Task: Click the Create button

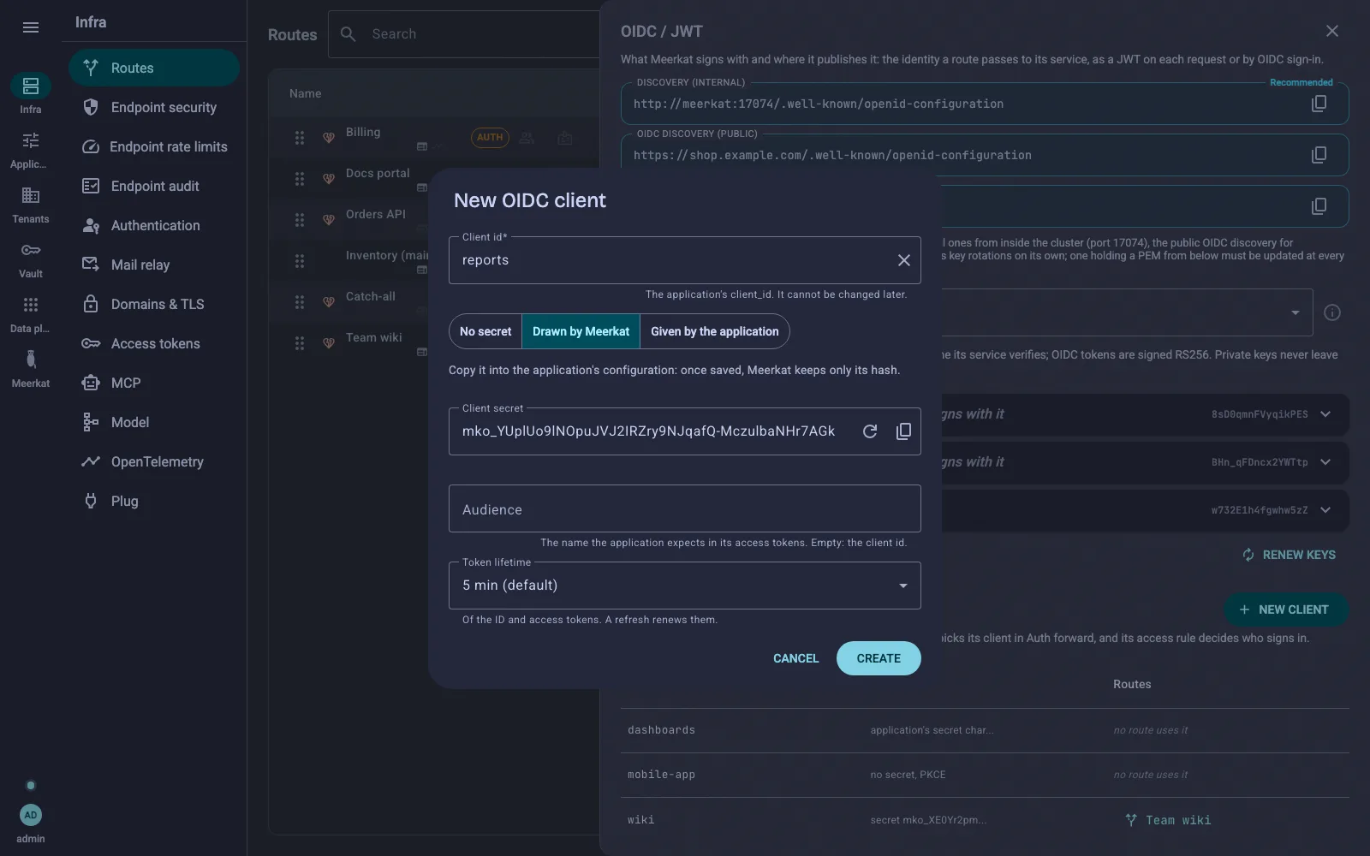Action: pos(879,658)
